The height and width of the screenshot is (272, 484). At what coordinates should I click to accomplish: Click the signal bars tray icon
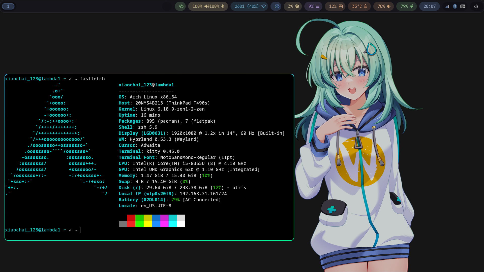click(x=447, y=7)
